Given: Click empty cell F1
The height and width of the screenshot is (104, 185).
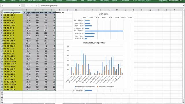Looking at the screenshot, I should click(60, 12).
